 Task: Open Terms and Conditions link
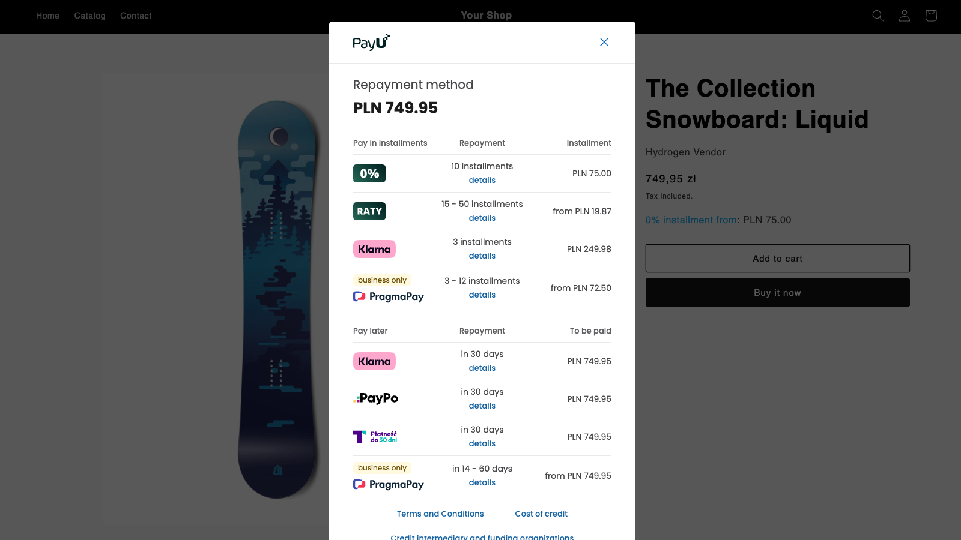click(440, 514)
